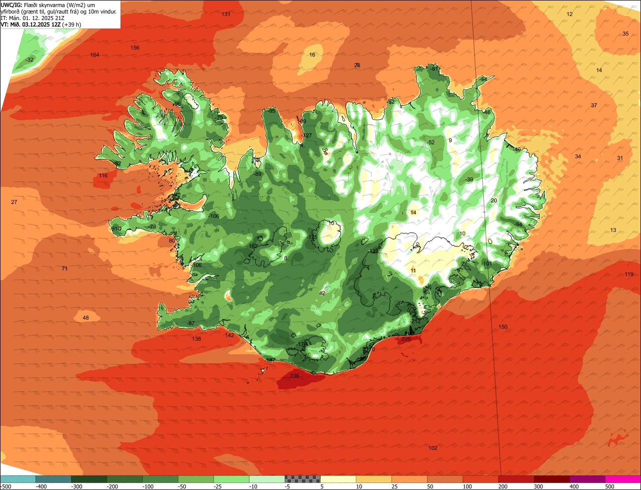Click the valid time 'VT: Mið. 03.12.2025 12Z (+39 h)'
The image size is (641, 490).
[x=41, y=24]
